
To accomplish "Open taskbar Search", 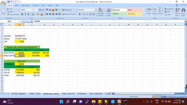I will [x=68, y=102].
